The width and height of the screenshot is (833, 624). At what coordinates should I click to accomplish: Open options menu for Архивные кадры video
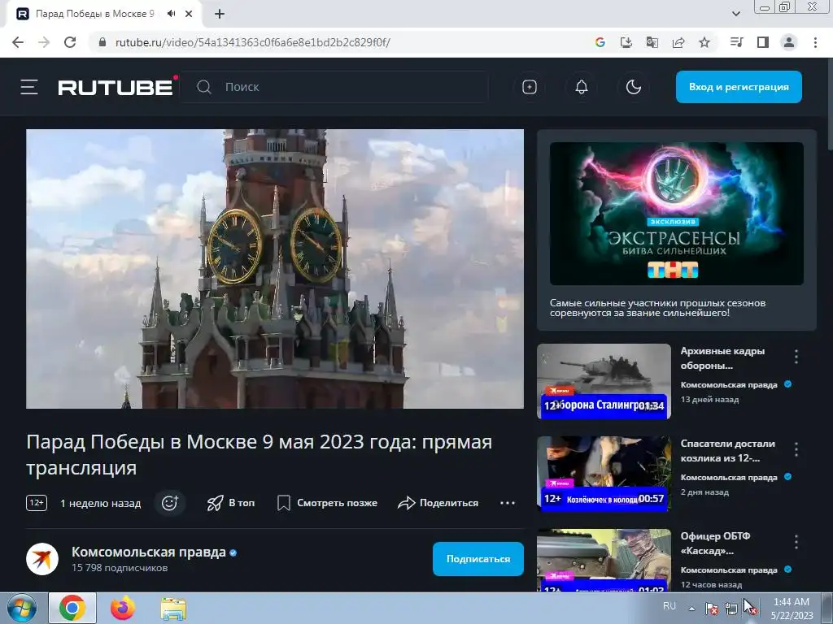coord(796,357)
